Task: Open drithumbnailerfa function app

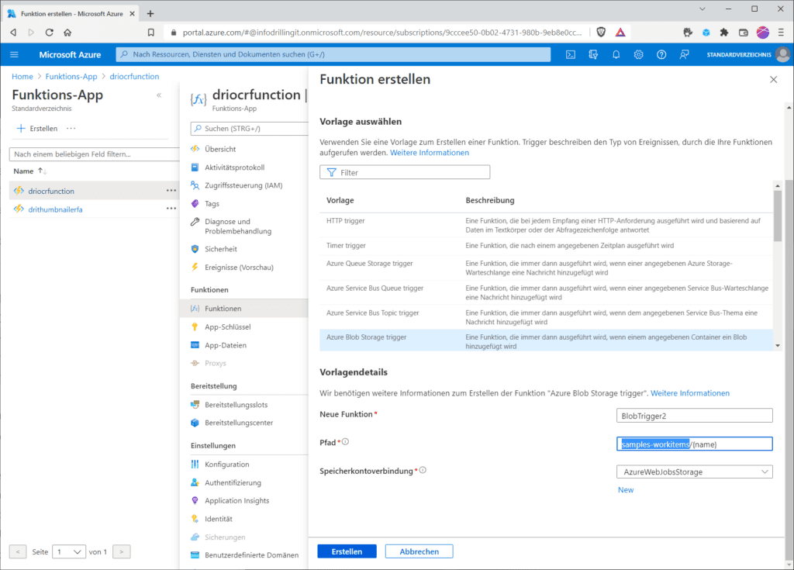Action: click(55, 209)
